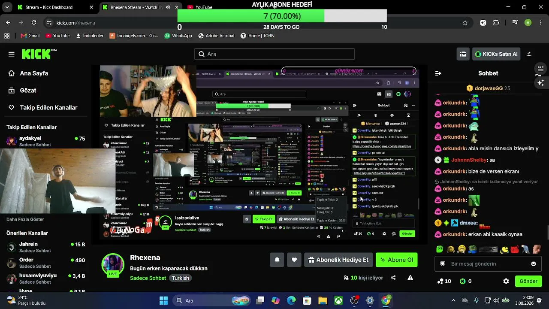This screenshot has height=309, width=549.
Task: Click dmxee's username in chat
Action: 468,223
